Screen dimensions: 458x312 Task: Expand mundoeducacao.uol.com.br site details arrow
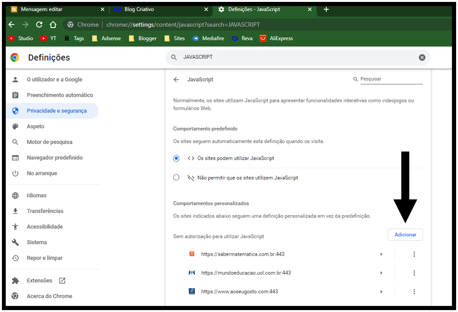(x=381, y=273)
